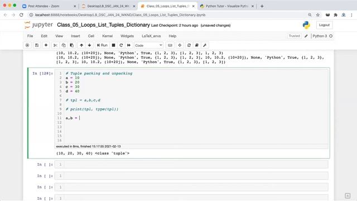
Task: Insert a new cell below
Action: point(46,45)
